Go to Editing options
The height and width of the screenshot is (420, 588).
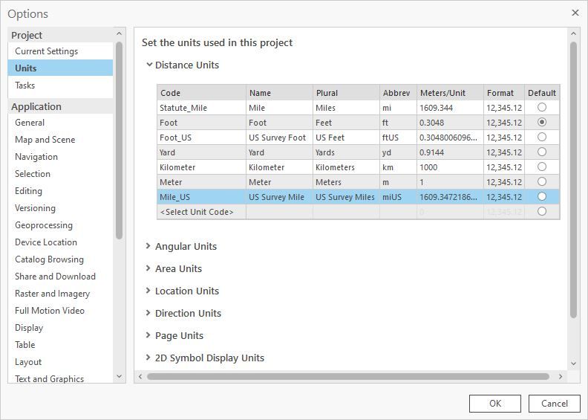coord(60,190)
